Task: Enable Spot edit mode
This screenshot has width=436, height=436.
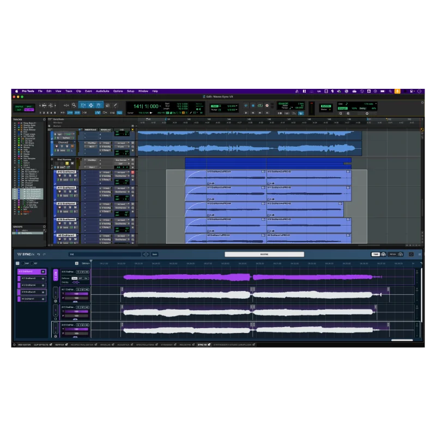Action: click(29, 106)
